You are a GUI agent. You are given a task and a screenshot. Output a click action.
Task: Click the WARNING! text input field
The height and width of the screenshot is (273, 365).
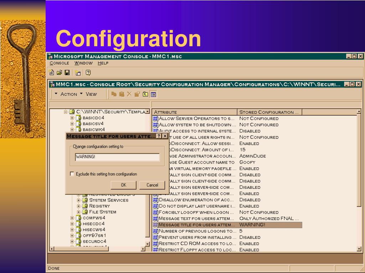click(117, 157)
